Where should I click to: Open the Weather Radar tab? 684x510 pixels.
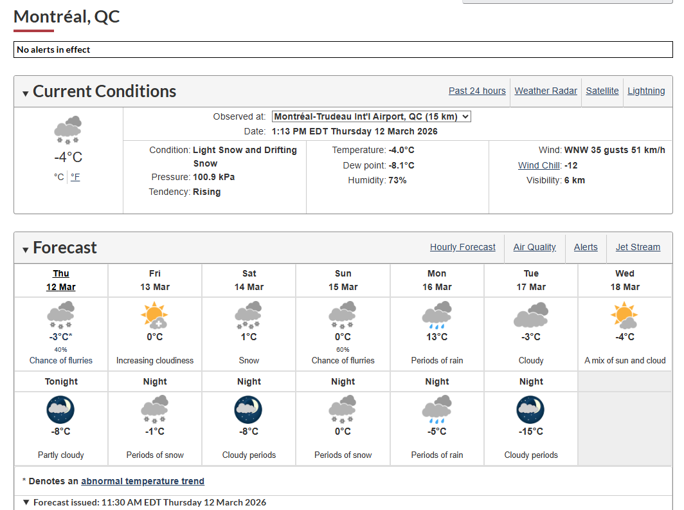point(546,91)
